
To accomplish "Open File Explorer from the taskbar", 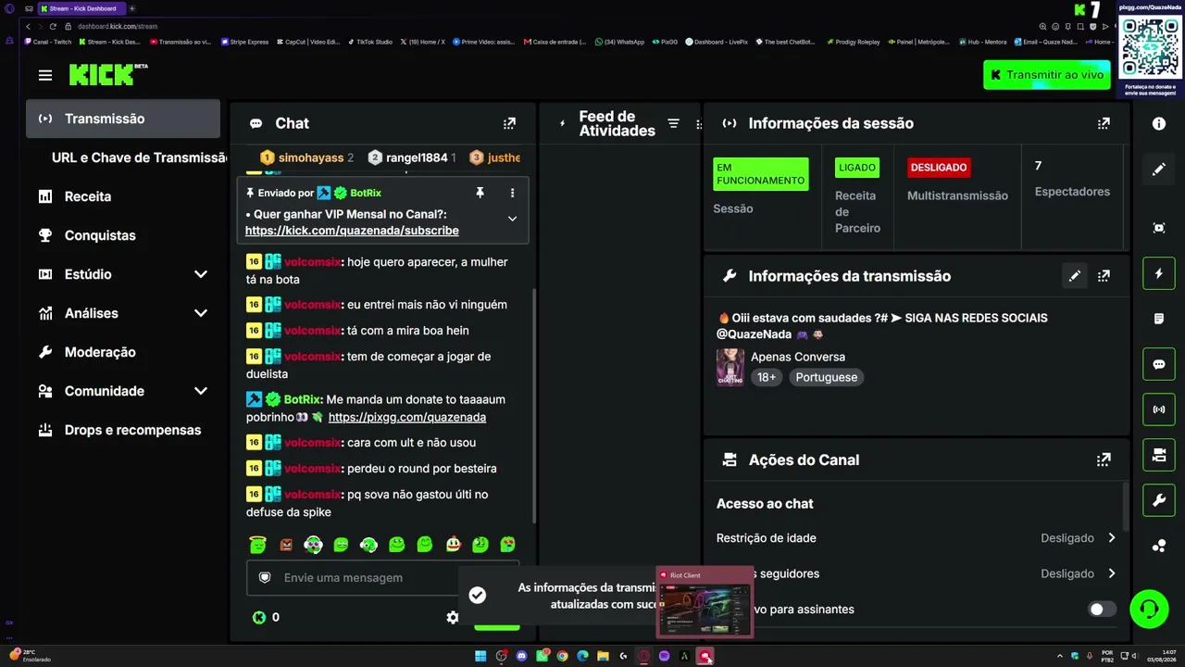I will tap(603, 657).
